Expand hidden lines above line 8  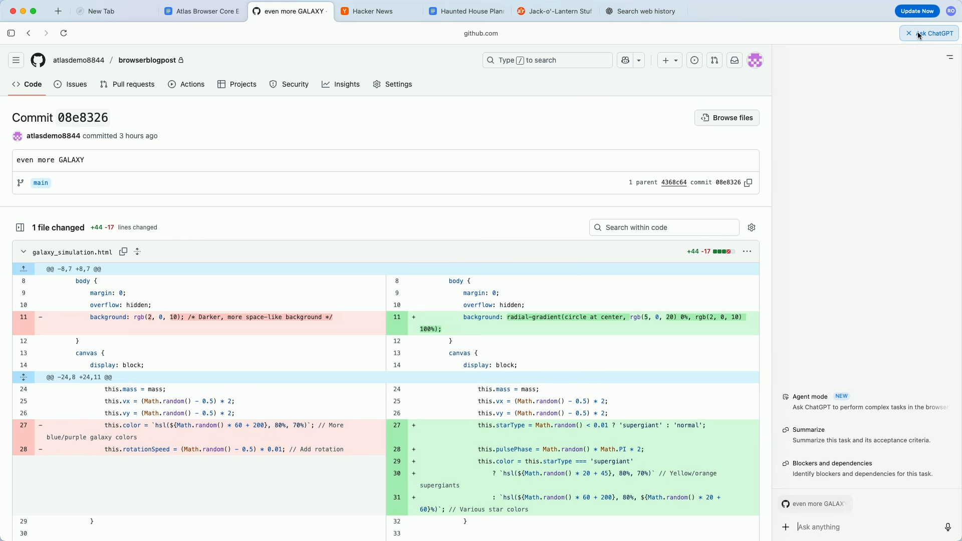pyautogui.click(x=24, y=269)
